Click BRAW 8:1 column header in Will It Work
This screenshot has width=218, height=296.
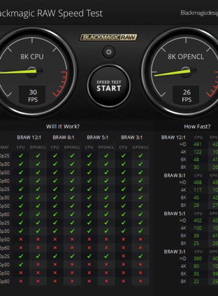[63, 138]
